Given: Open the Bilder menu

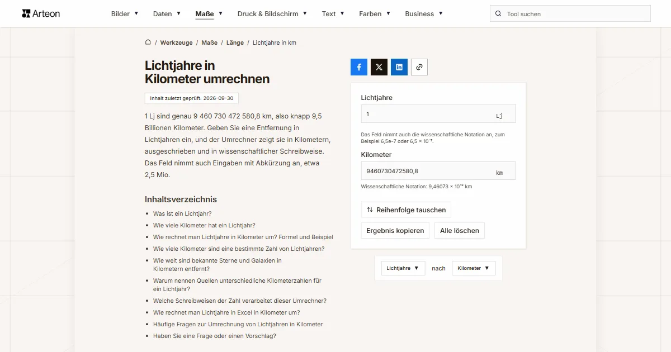Looking at the screenshot, I should tap(125, 14).
